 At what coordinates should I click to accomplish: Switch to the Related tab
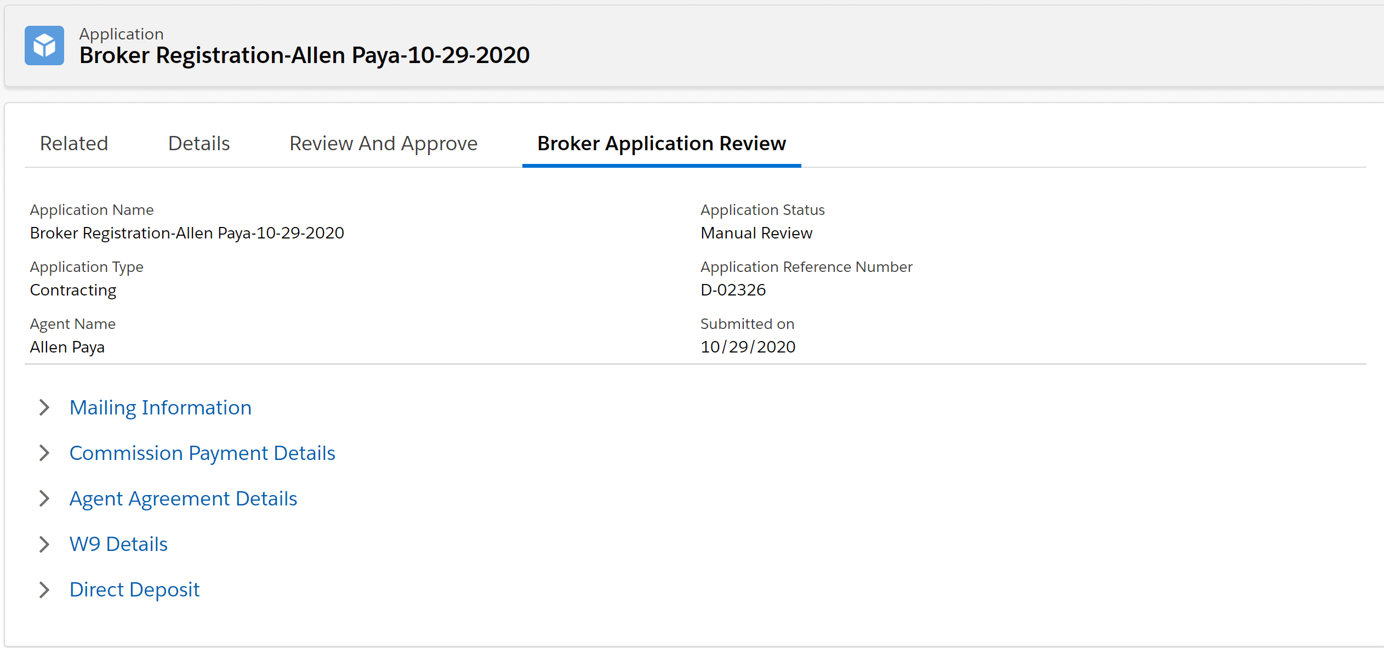[74, 143]
